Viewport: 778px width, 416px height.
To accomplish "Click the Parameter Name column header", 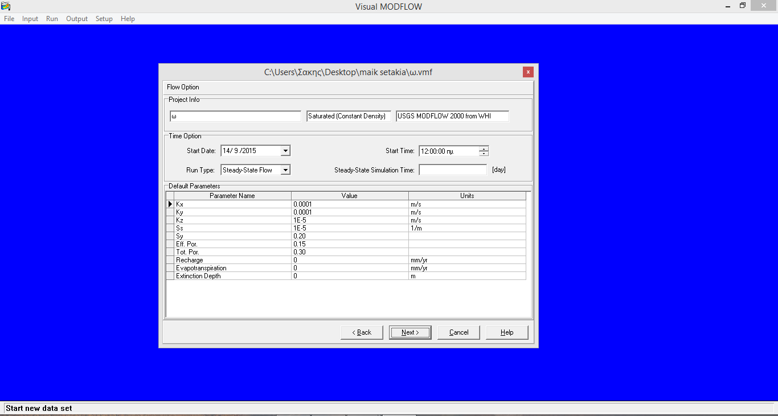I will click(232, 196).
